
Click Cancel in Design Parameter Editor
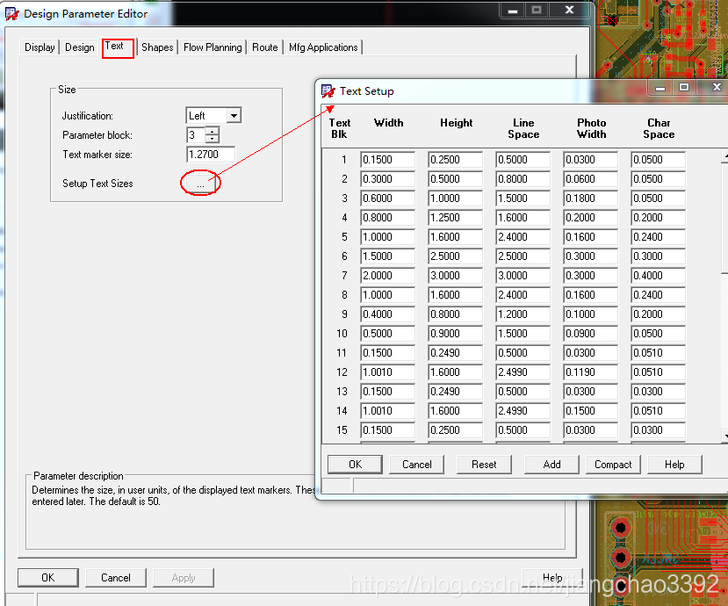pyautogui.click(x=116, y=578)
